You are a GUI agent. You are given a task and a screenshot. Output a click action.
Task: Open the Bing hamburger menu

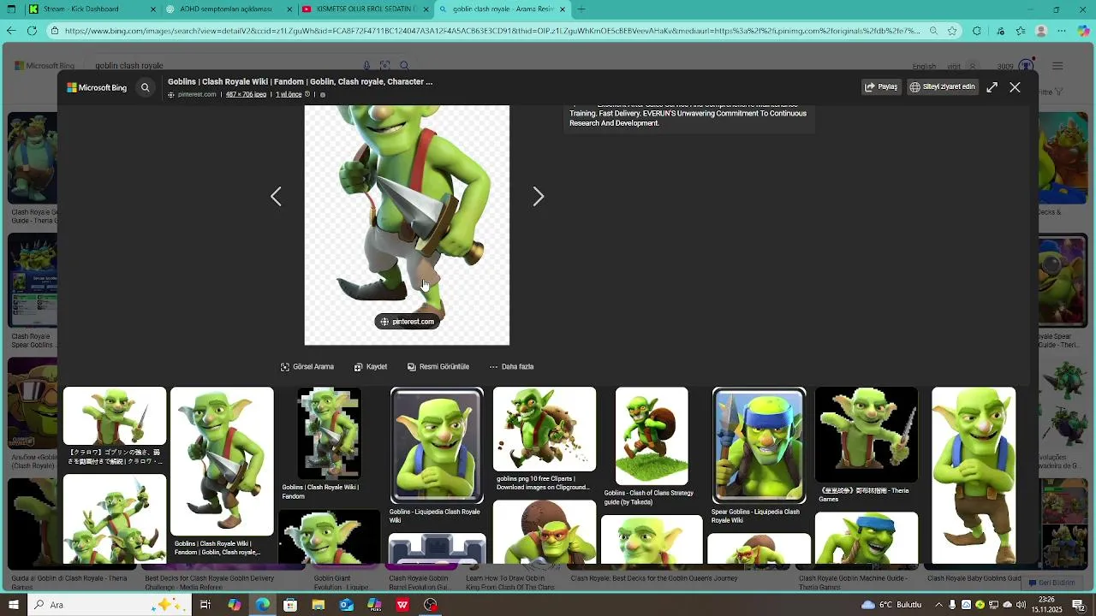click(1057, 66)
